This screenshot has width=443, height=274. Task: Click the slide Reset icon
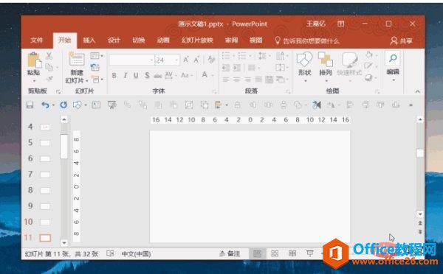(x=95, y=67)
